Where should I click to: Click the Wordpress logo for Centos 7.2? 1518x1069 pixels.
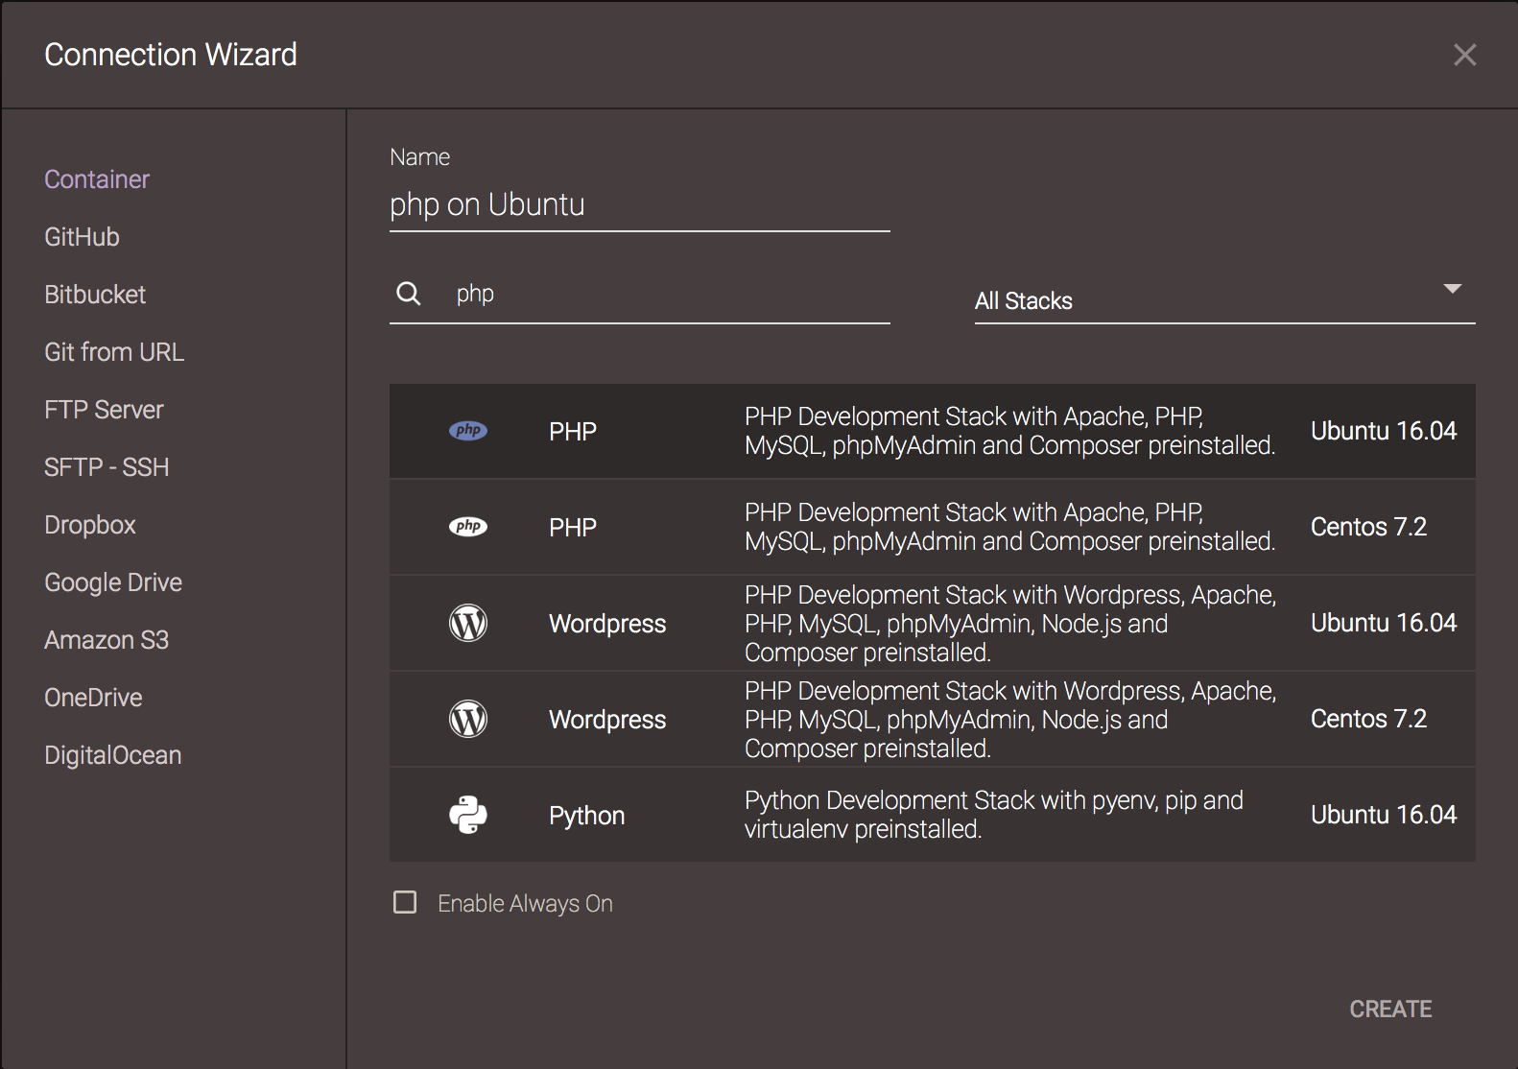468,719
